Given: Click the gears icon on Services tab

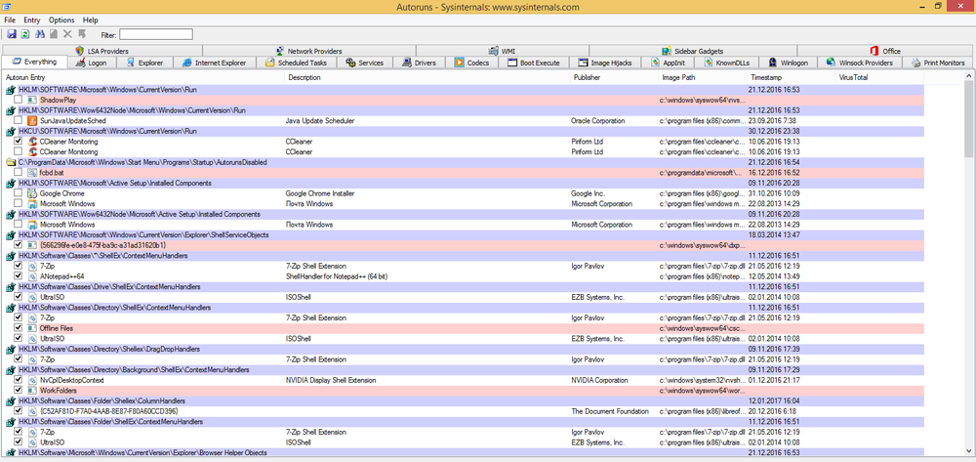Looking at the screenshot, I should (350, 63).
